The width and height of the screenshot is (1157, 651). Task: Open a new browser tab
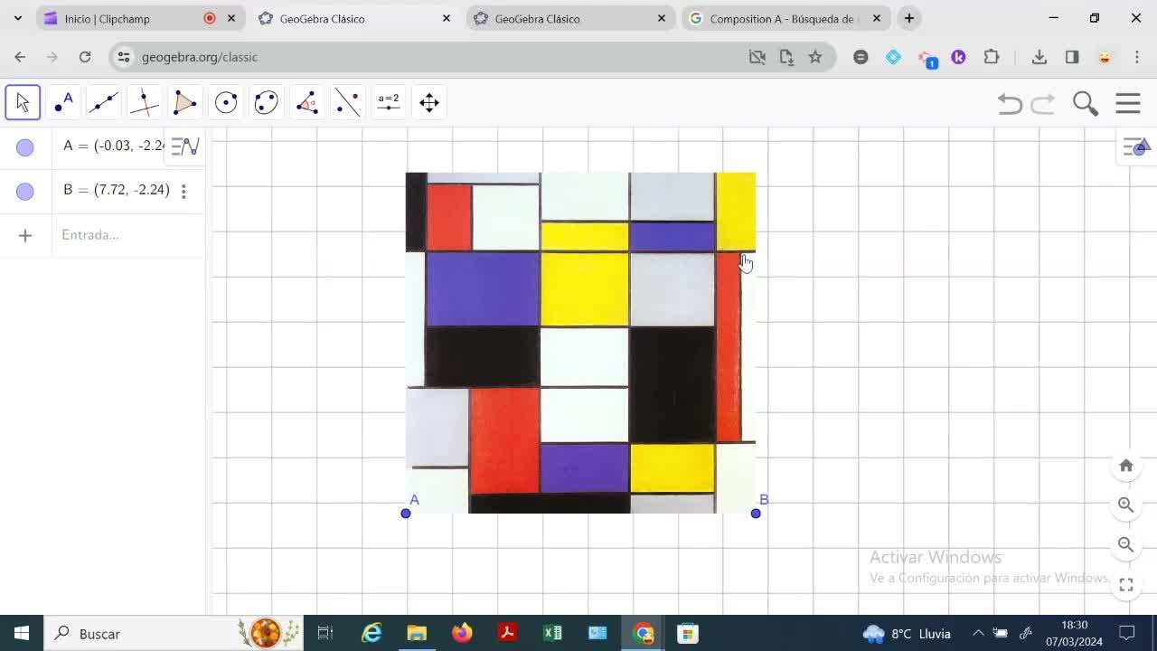[x=909, y=18]
